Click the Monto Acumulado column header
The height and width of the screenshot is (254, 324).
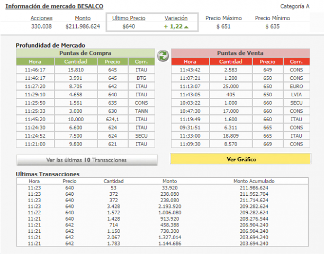(x=254, y=182)
